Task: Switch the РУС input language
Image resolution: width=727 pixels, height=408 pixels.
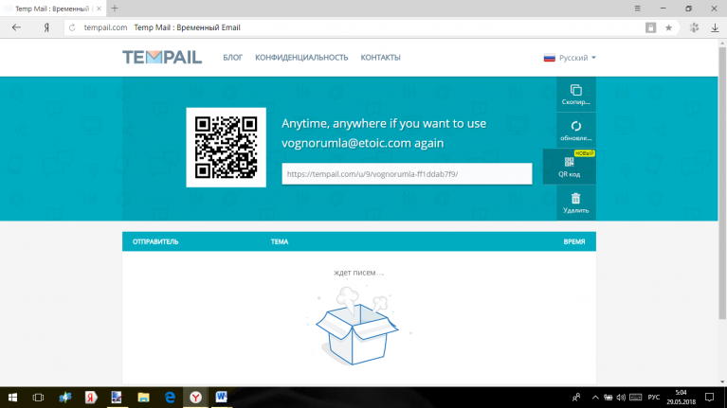Action: pos(654,398)
